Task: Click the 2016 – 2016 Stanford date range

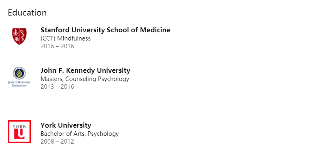Action: (57, 46)
